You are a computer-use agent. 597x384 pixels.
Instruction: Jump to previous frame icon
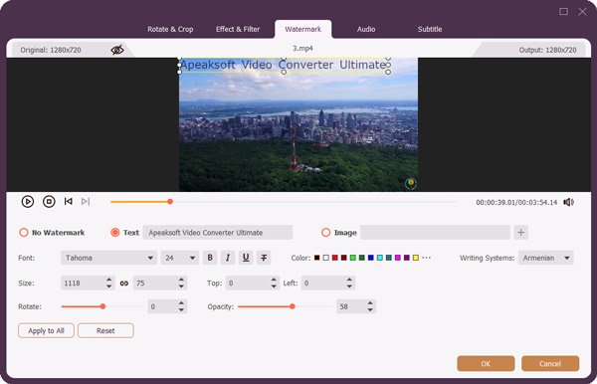(x=68, y=201)
